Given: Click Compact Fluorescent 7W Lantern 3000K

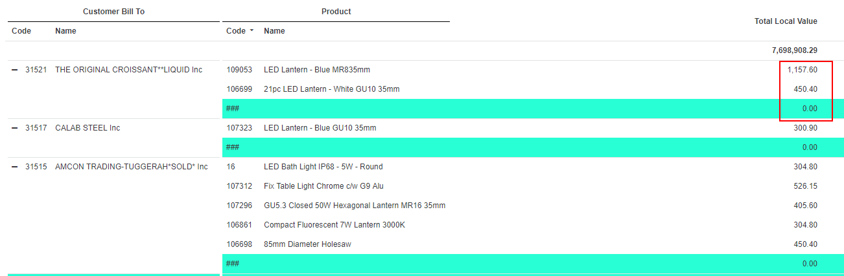Looking at the screenshot, I should coord(335,225).
